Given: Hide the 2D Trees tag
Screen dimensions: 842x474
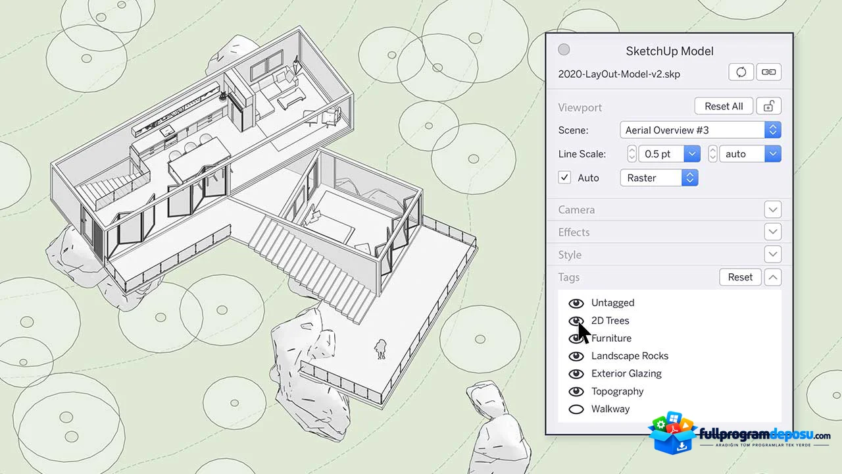Looking at the screenshot, I should 576,321.
